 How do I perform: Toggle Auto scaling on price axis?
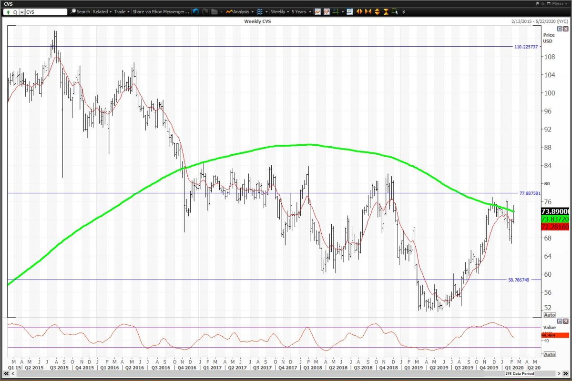[x=550, y=315]
